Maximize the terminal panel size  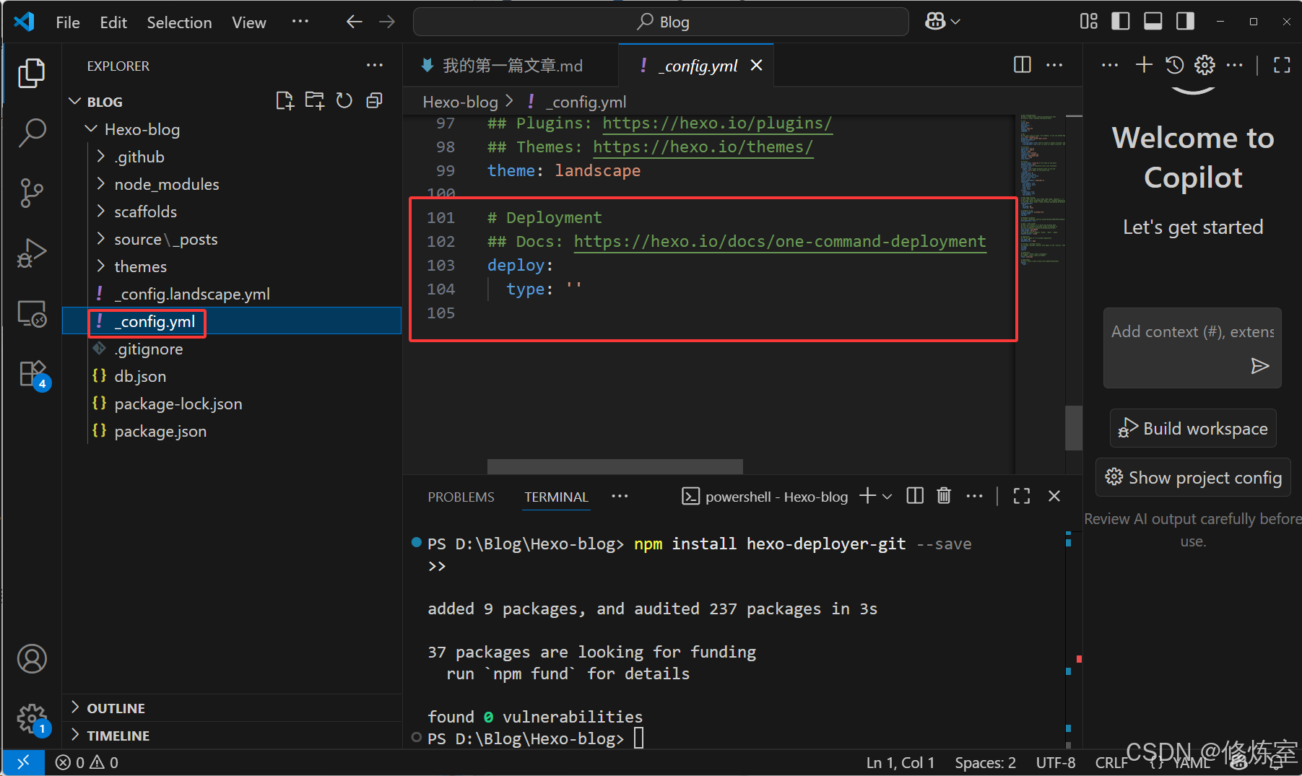pyautogui.click(x=1021, y=496)
